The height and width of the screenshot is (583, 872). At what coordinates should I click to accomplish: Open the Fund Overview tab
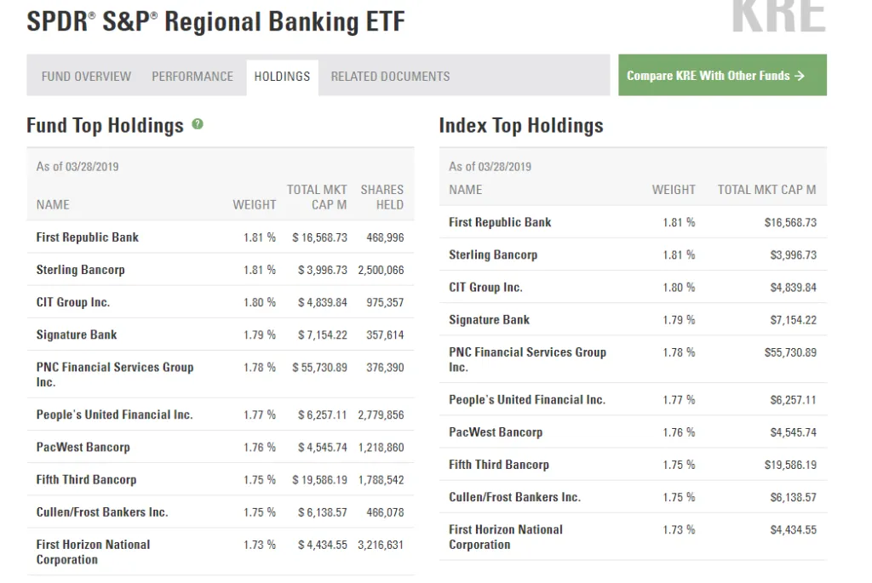[86, 77]
